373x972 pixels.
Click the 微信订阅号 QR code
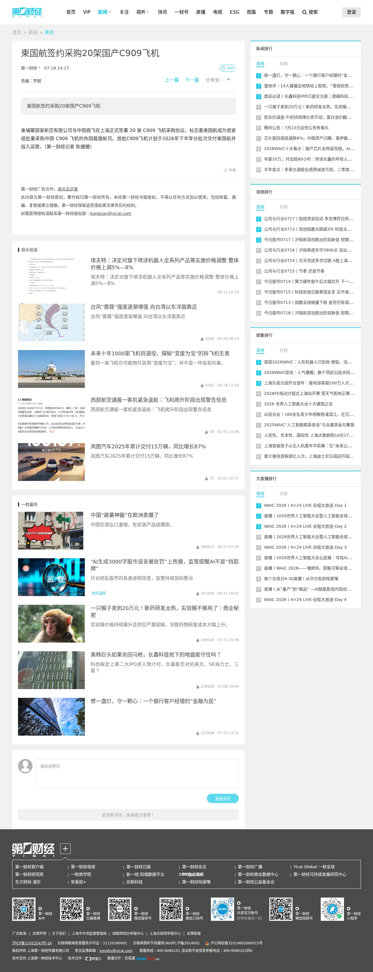click(171, 909)
